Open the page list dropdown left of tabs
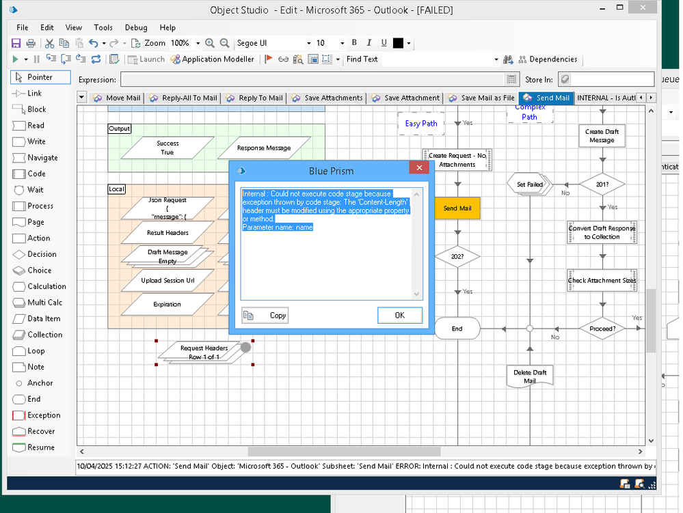 tap(82, 98)
